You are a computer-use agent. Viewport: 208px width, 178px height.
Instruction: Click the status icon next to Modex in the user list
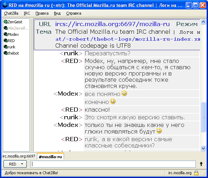click(6, 34)
